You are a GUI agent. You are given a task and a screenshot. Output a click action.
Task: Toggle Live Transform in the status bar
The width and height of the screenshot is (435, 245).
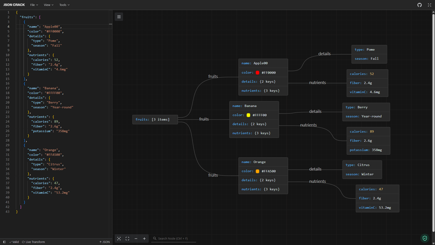[x=33, y=242]
